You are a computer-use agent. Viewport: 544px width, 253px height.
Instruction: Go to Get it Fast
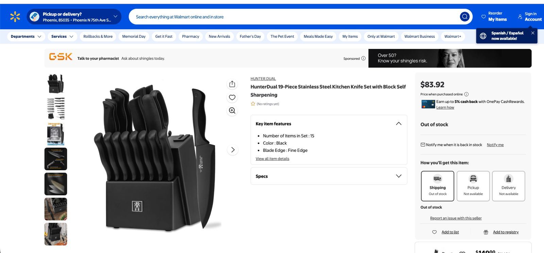coord(164,37)
